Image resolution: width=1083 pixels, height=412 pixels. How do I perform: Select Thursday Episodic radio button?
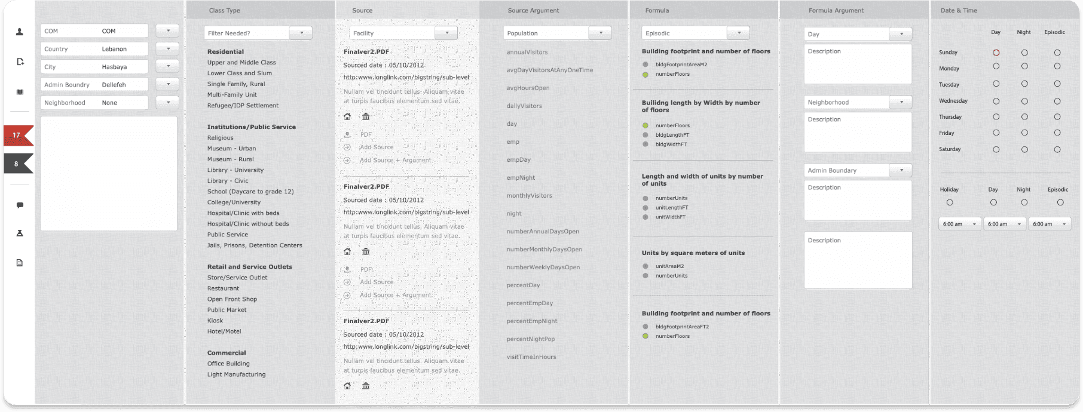1057,117
